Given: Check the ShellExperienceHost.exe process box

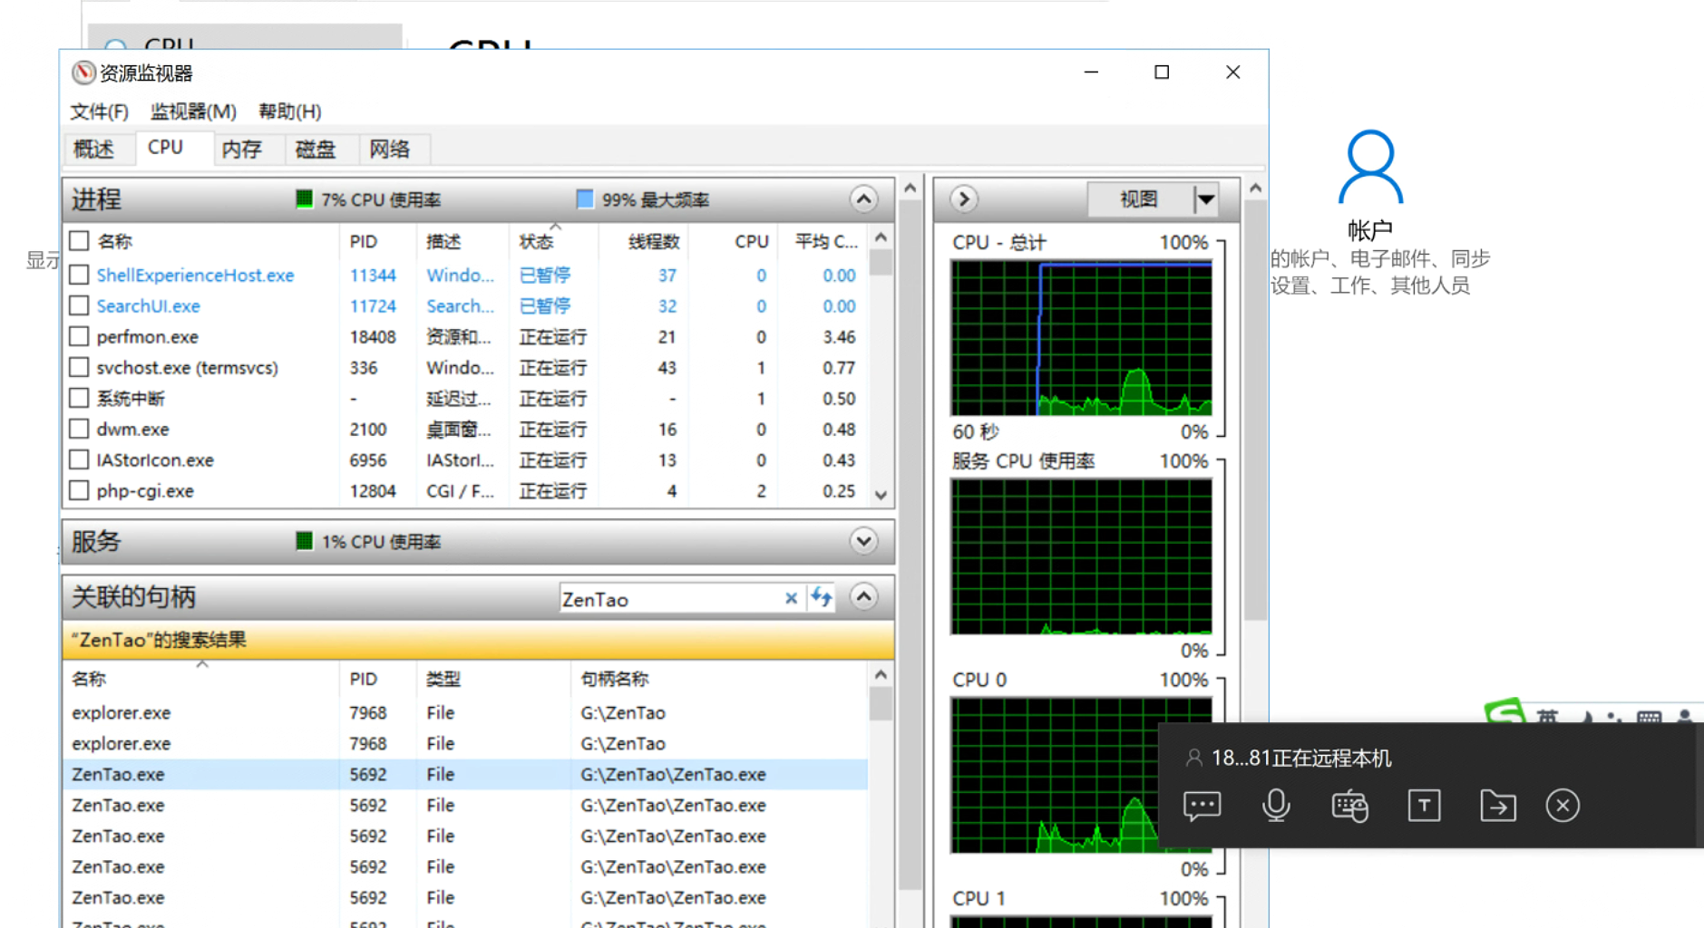Looking at the screenshot, I should click(x=80, y=275).
